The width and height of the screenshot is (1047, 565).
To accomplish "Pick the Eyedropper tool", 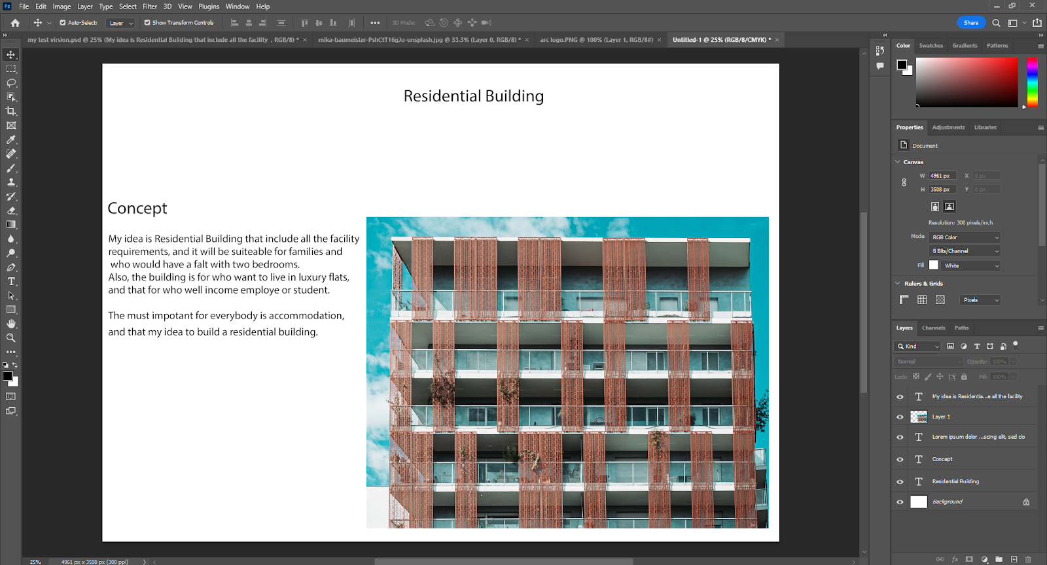I will click(x=11, y=140).
